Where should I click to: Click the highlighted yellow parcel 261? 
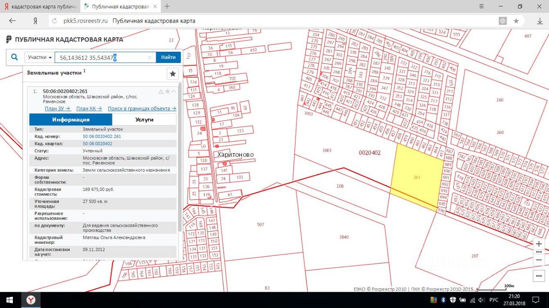tap(416, 178)
